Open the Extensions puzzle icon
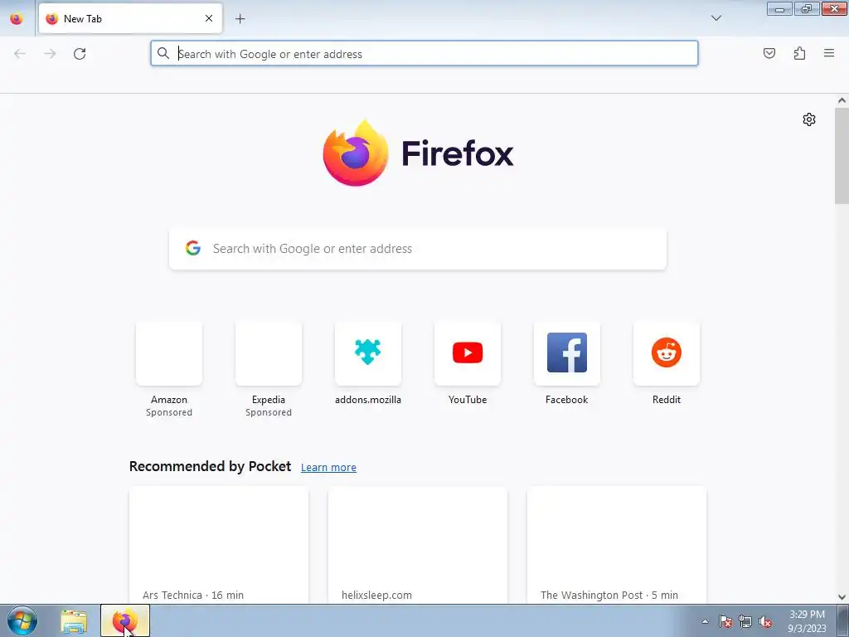Image resolution: width=849 pixels, height=637 pixels. [799, 53]
